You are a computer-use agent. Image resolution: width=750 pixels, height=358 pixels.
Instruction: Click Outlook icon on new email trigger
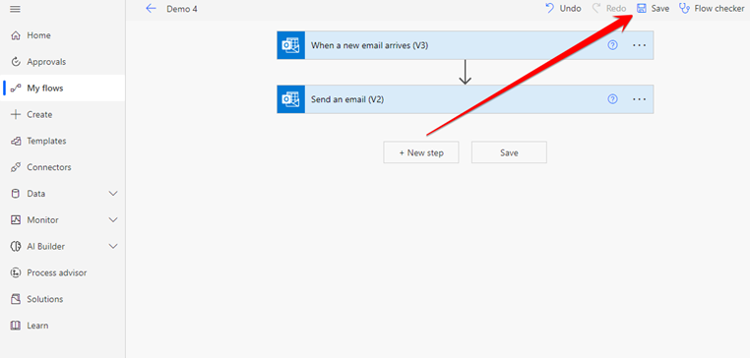pos(290,45)
